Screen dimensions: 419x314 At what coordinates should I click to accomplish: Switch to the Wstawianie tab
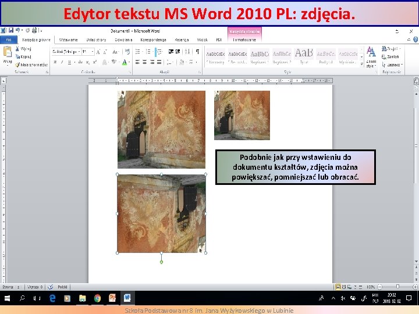point(68,40)
